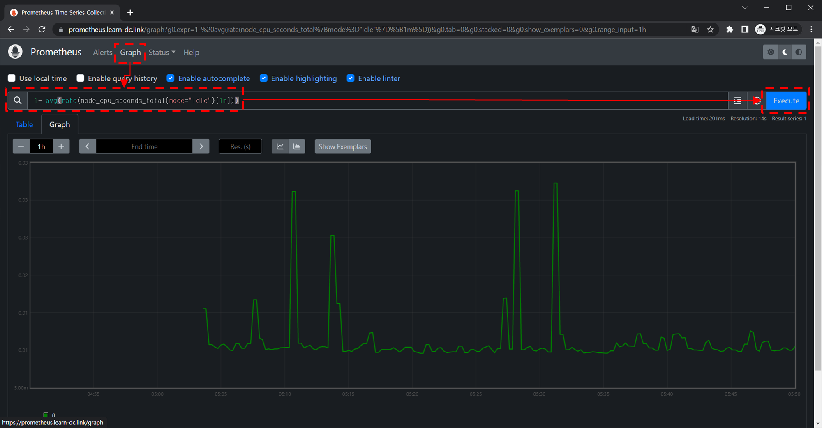Screen dimensions: 822x428
Task: Decrease the time range with minus button
Action: [x=21, y=146]
